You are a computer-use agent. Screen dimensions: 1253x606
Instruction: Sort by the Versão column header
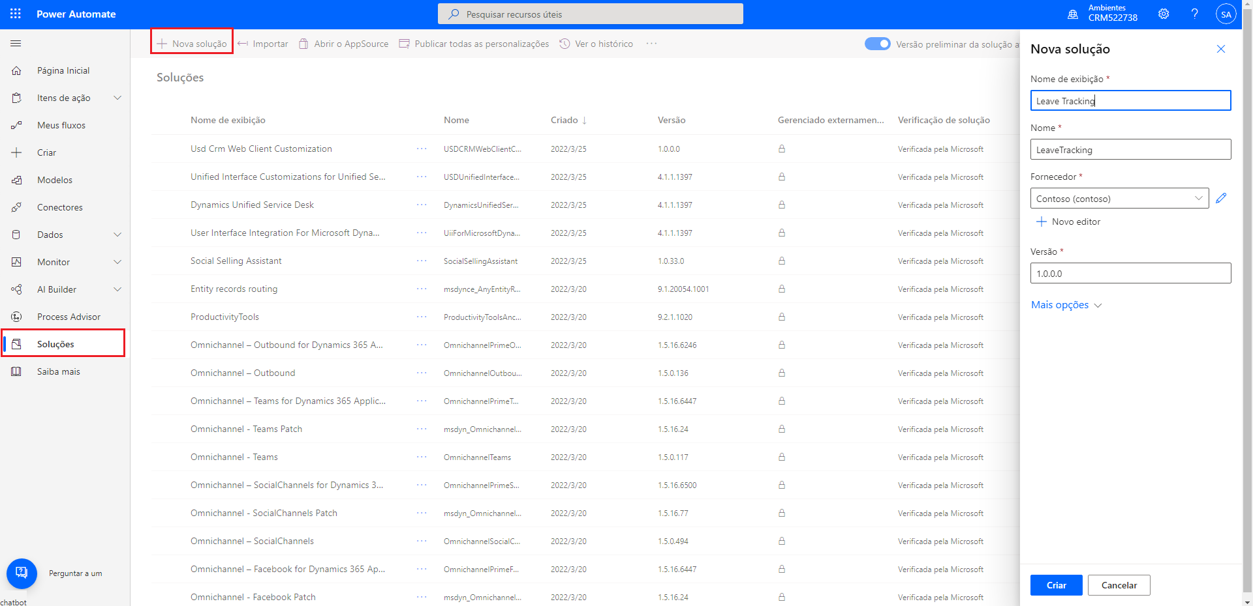tap(672, 120)
